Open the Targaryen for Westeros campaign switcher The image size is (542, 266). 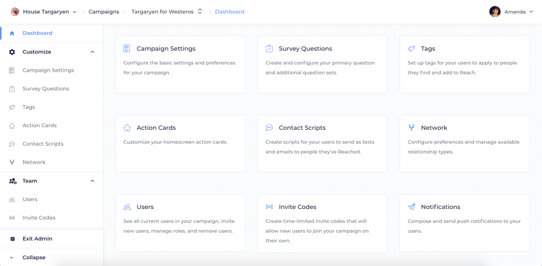(167, 12)
